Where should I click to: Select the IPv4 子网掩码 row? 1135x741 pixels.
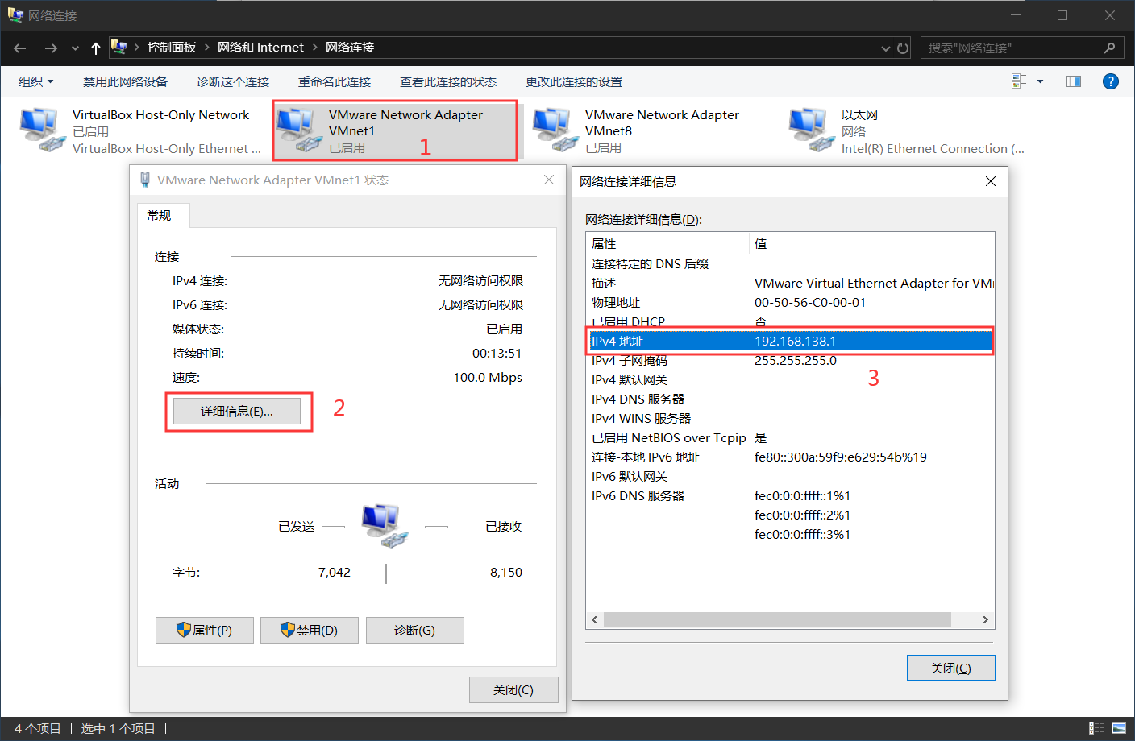(791, 360)
